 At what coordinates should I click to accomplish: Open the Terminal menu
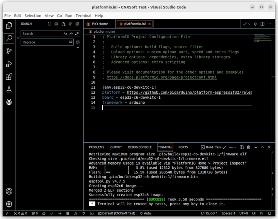tap(83, 15)
